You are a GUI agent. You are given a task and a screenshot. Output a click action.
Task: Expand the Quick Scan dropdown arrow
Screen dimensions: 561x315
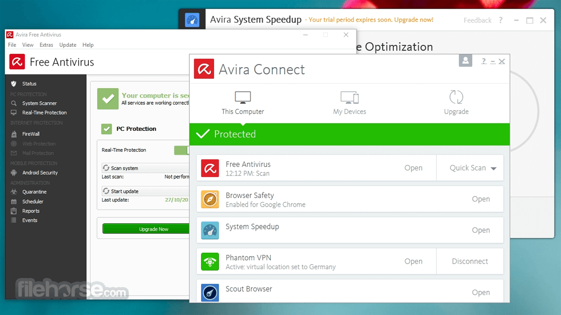[x=493, y=168]
